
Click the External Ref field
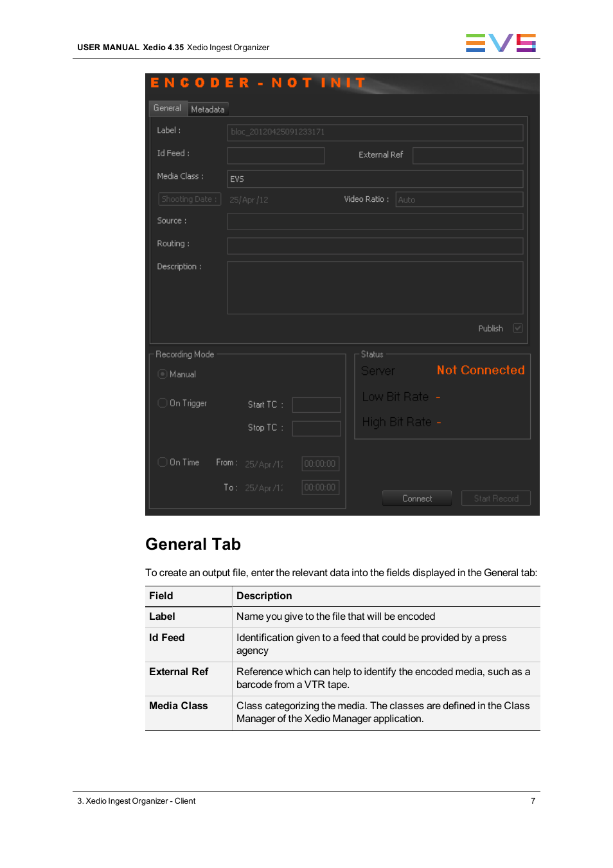[468, 156]
